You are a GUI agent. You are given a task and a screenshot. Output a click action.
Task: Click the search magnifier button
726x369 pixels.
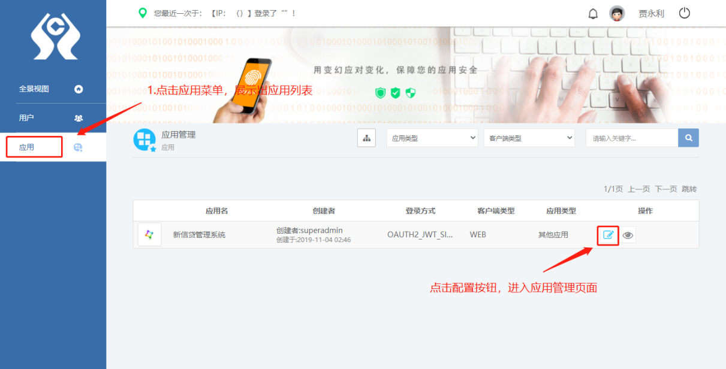(688, 137)
